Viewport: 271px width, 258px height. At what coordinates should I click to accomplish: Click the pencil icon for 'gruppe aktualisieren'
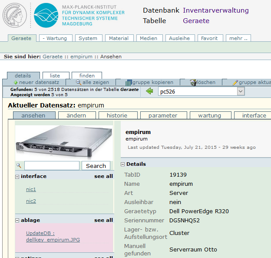point(235,82)
